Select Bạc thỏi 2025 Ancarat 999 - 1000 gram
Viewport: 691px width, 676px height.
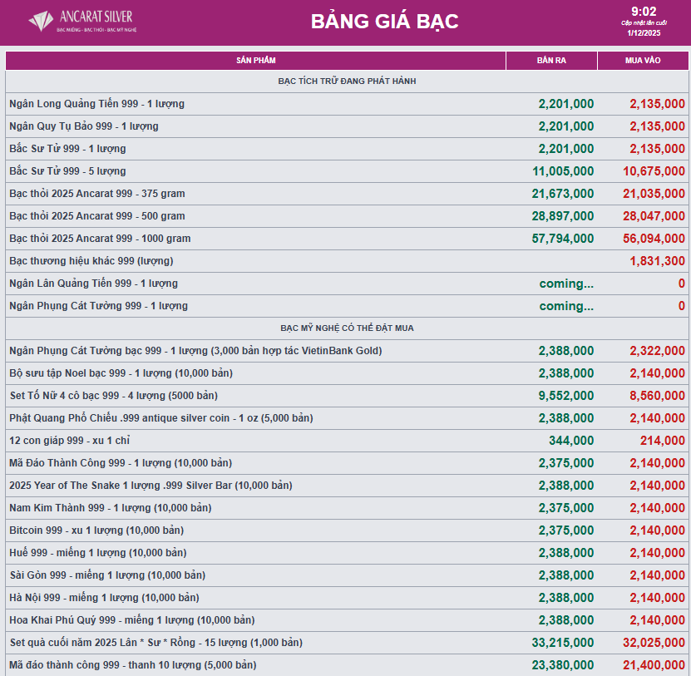(x=116, y=238)
